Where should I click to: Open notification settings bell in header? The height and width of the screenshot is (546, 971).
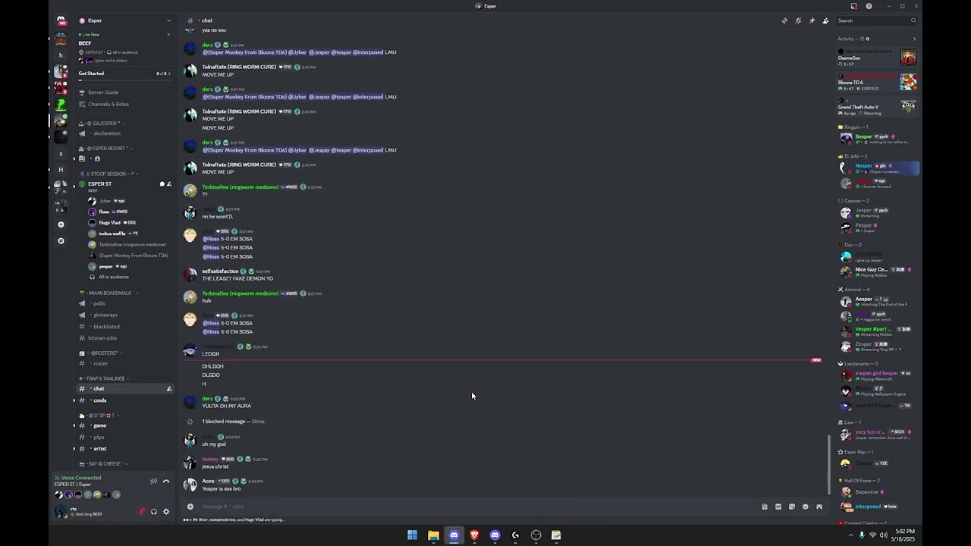(798, 20)
